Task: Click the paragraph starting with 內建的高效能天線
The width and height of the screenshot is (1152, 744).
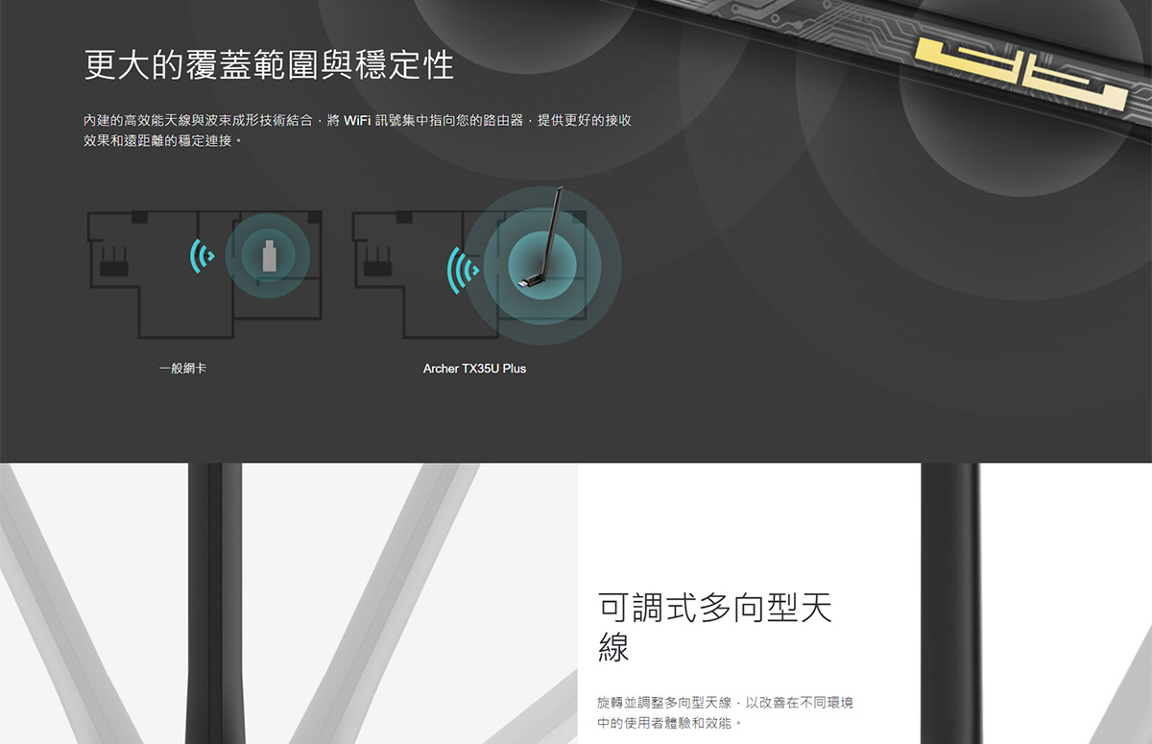Action: coord(357,131)
